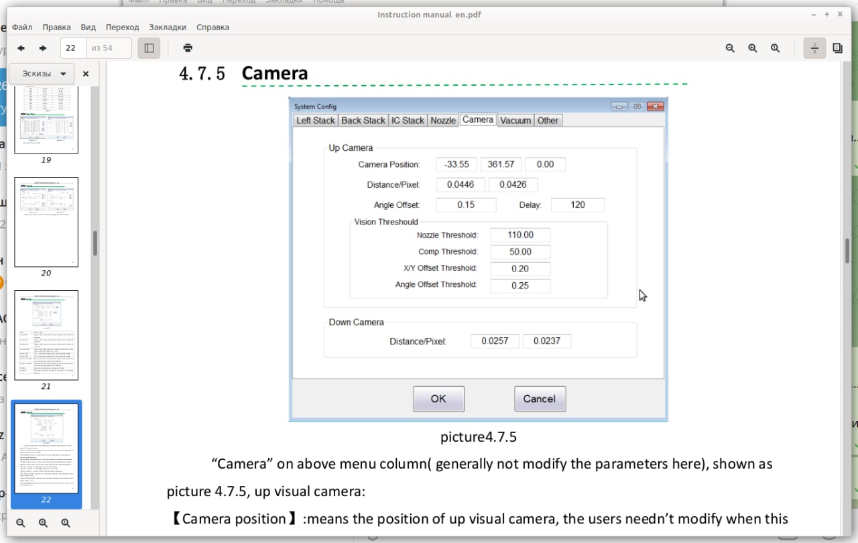Click "Left Stack" in the pictured dialog
Image resolution: width=858 pixels, height=543 pixels.
tap(316, 121)
